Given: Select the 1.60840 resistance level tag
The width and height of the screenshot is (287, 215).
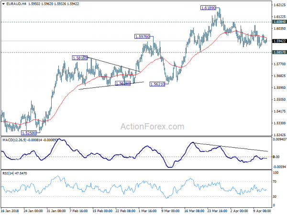Looking at the screenshot, I should [279, 22].
